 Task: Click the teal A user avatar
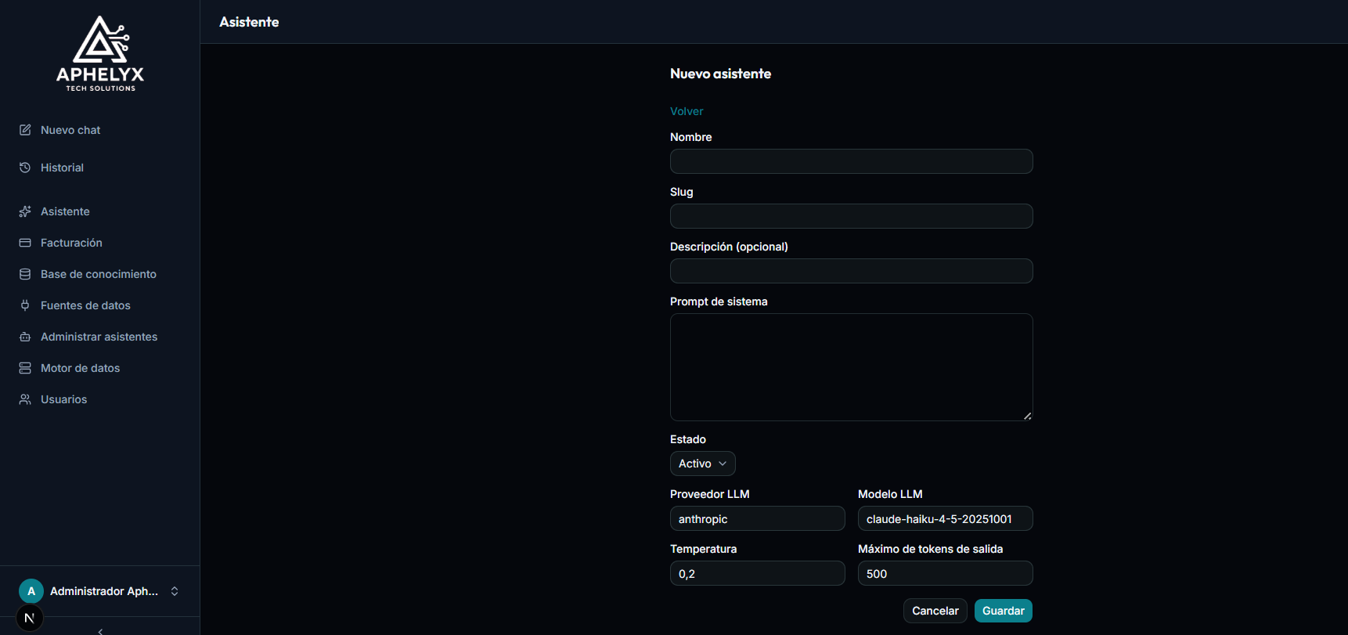click(31, 591)
